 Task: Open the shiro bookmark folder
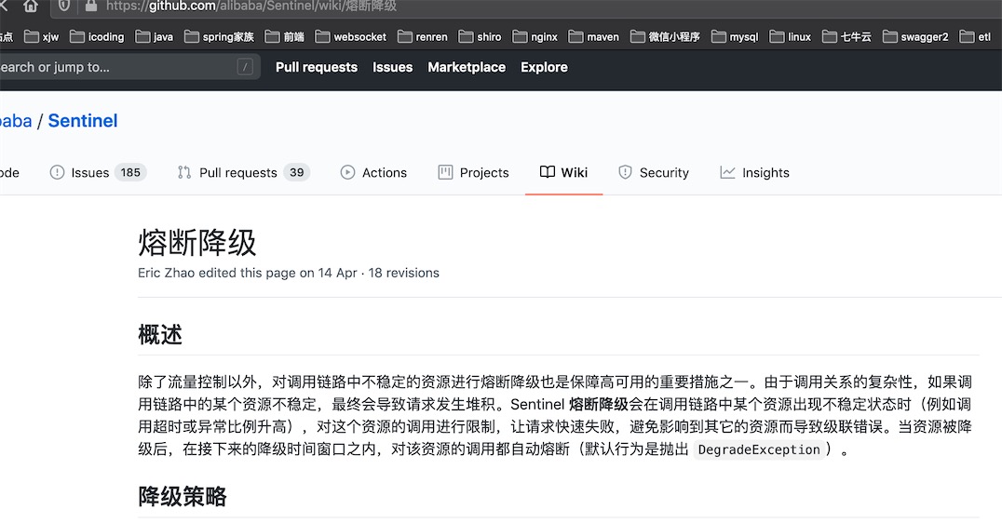click(480, 36)
